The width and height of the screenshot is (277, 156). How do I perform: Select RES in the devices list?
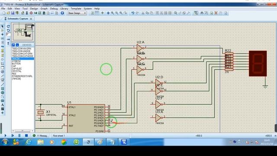pyautogui.click(x=14, y=74)
